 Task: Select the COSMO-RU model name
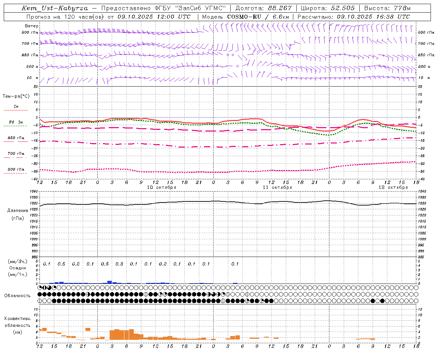click(244, 17)
